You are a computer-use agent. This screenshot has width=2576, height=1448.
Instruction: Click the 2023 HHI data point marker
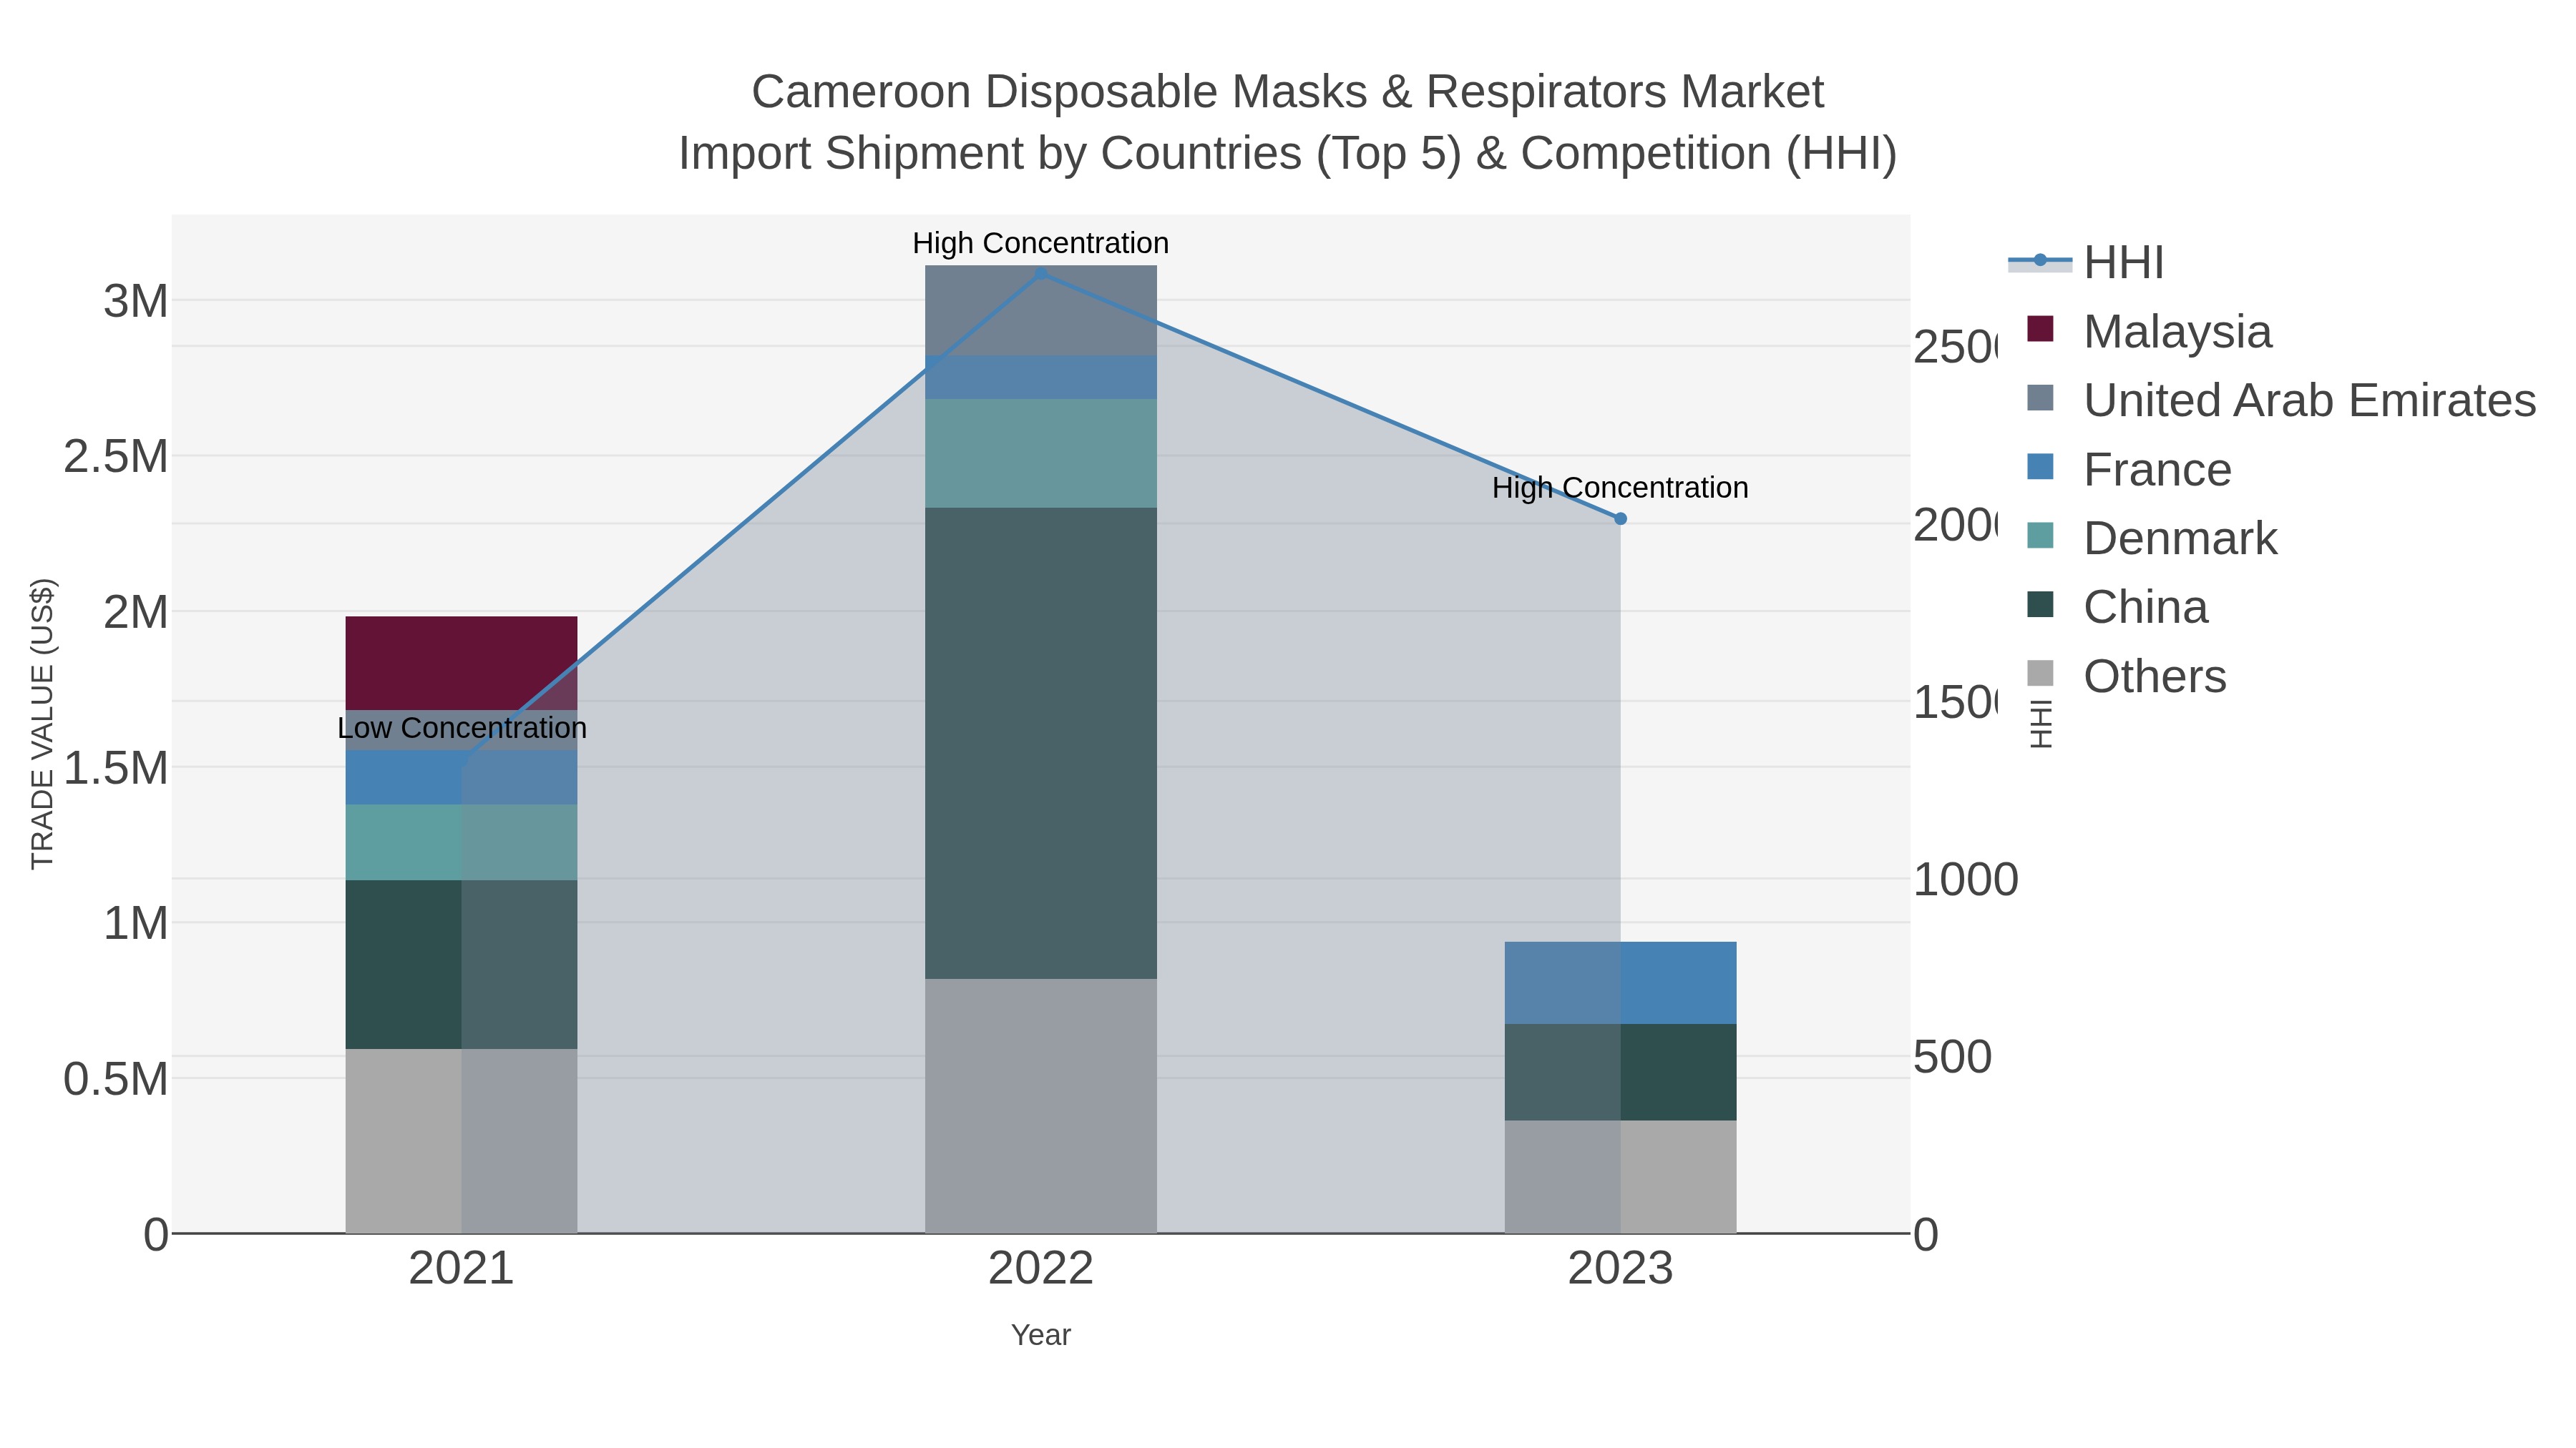point(1621,518)
